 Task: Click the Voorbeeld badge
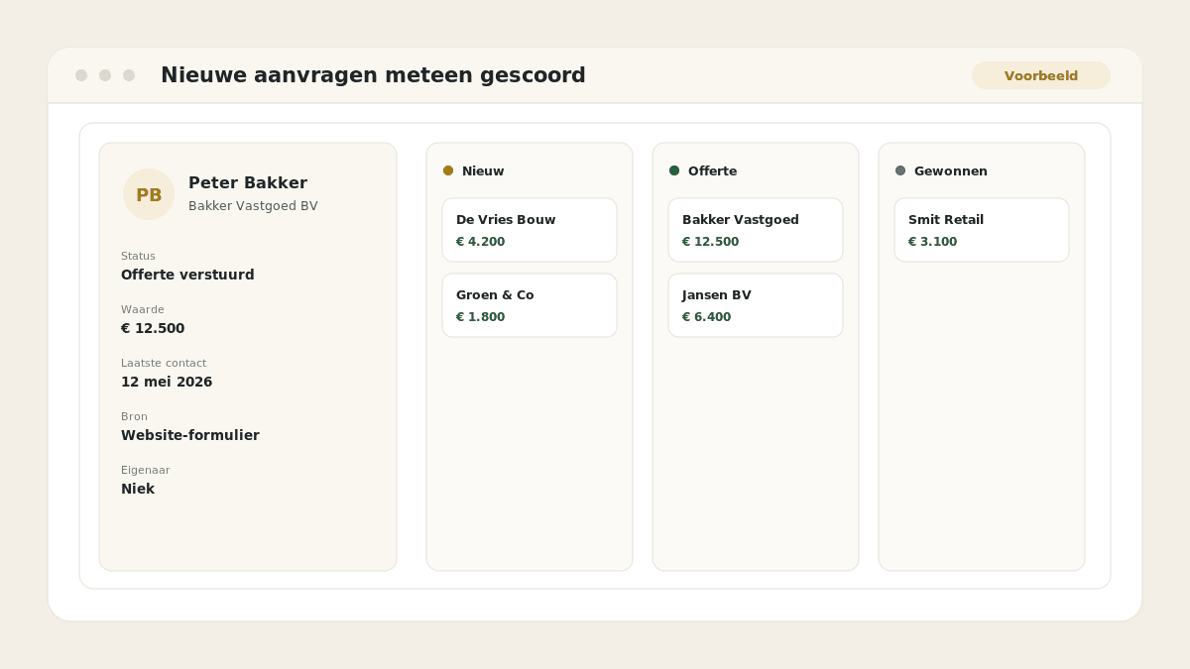tap(1041, 75)
